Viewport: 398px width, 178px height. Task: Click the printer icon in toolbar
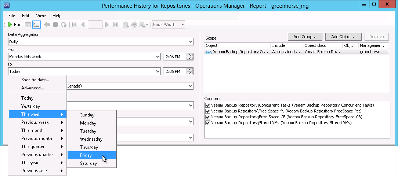click(134, 25)
